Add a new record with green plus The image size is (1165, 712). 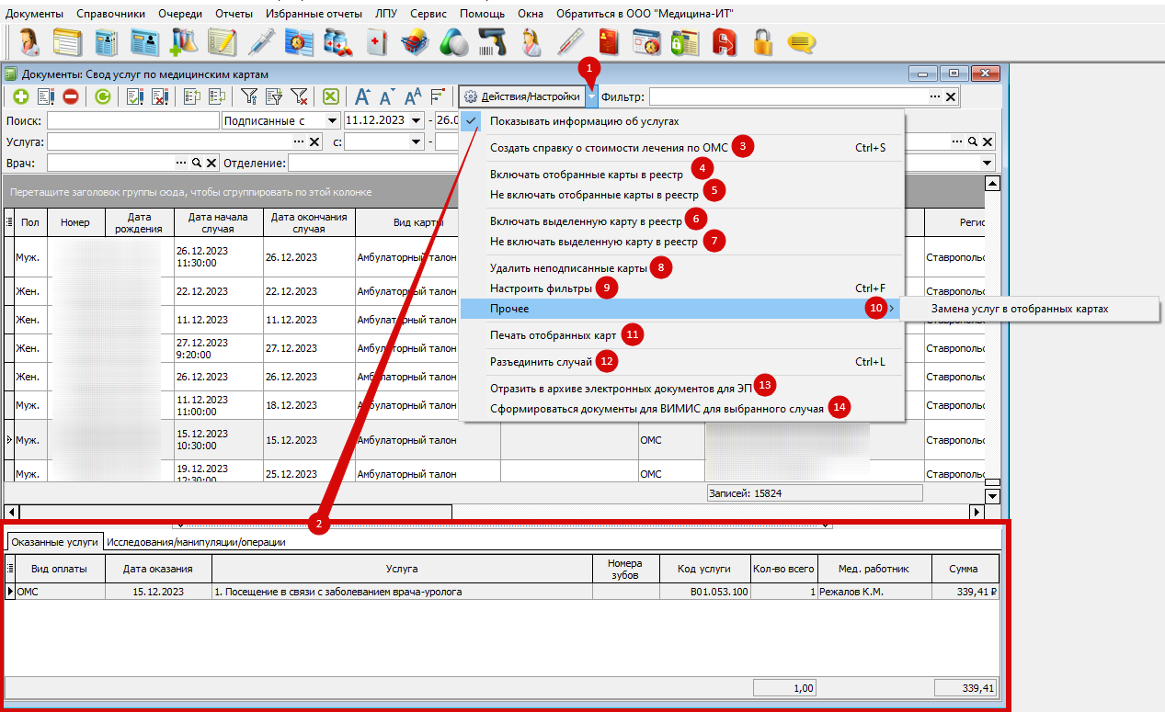[x=20, y=96]
